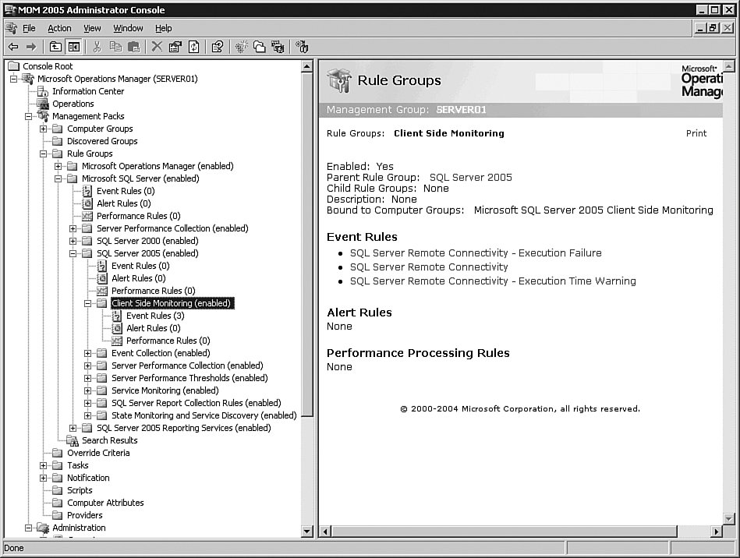Collapse the SQL Server 2005 (enabled) node
740x558 pixels.
[x=73, y=253]
